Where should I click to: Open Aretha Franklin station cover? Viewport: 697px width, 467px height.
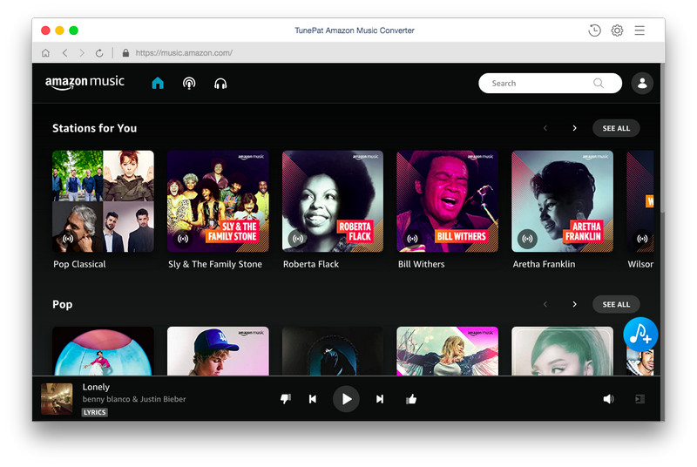tap(562, 201)
